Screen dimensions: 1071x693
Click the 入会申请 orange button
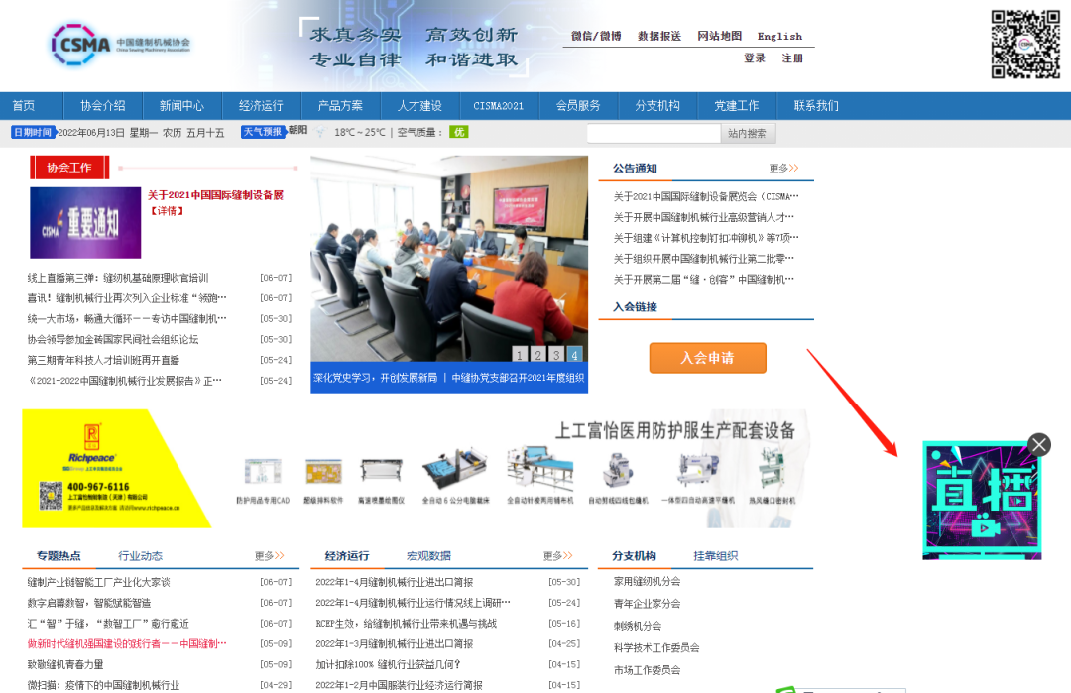coord(707,358)
